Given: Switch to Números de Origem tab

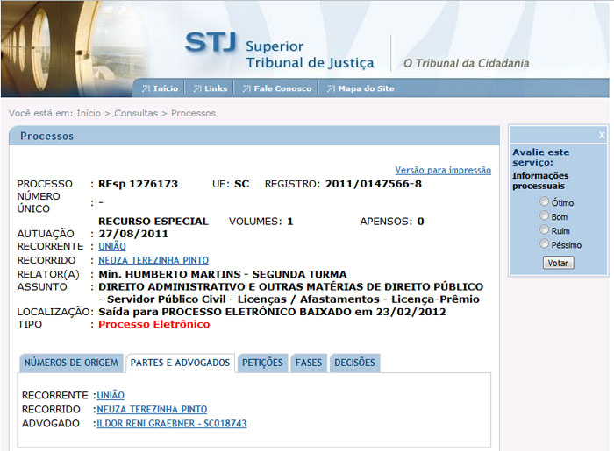Looking at the screenshot, I should (x=71, y=363).
